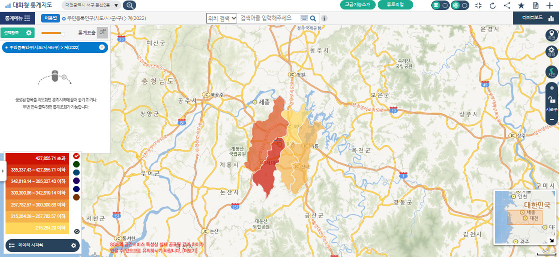Image resolution: width=559 pixels, height=257 pixels.
Task: Click the report document icon
Action: tap(535, 5)
